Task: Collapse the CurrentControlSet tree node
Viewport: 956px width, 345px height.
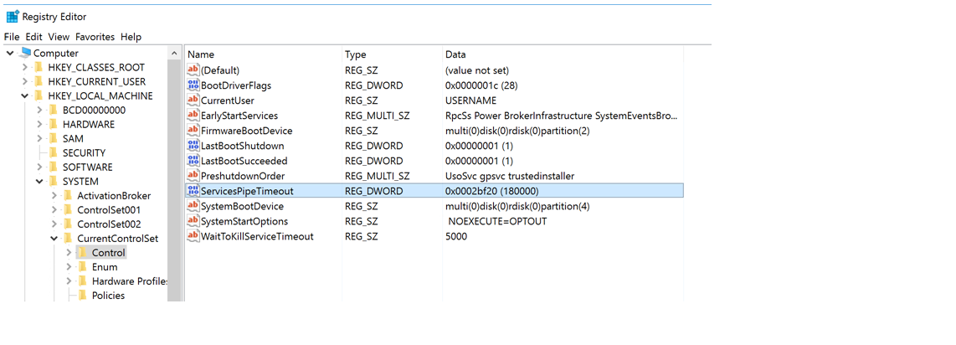Action: 54,239
